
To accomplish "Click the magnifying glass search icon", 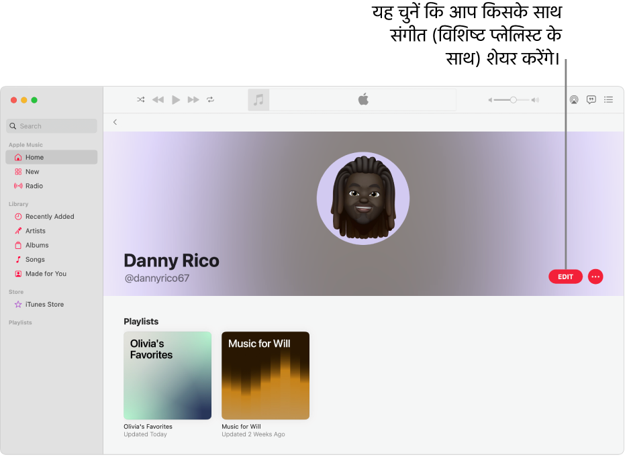I will click(x=13, y=126).
